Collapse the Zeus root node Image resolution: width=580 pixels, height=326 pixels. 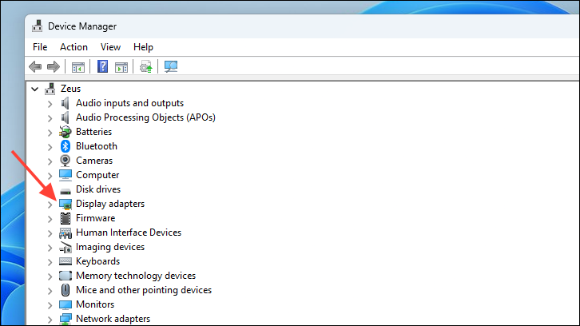(35, 89)
